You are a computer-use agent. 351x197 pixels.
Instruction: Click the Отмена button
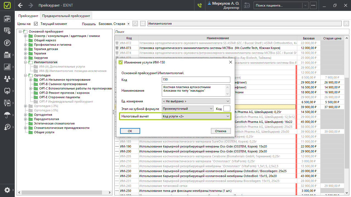[x=221, y=131]
